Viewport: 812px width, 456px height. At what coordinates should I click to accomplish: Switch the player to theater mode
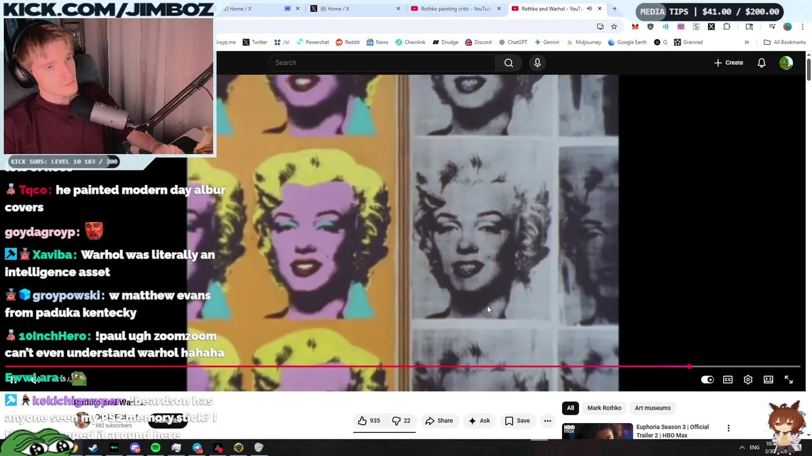(768, 379)
